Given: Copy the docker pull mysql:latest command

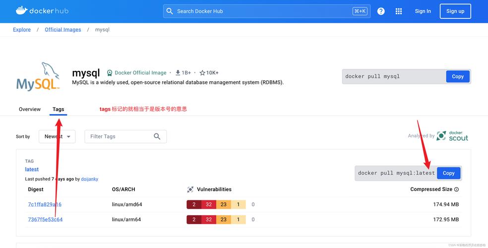Looking at the screenshot, I should pyautogui.click(x=448, y=173).
